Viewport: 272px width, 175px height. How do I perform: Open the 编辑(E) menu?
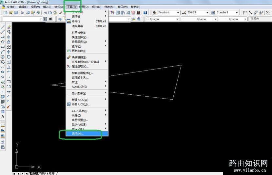tap(23, 7)
